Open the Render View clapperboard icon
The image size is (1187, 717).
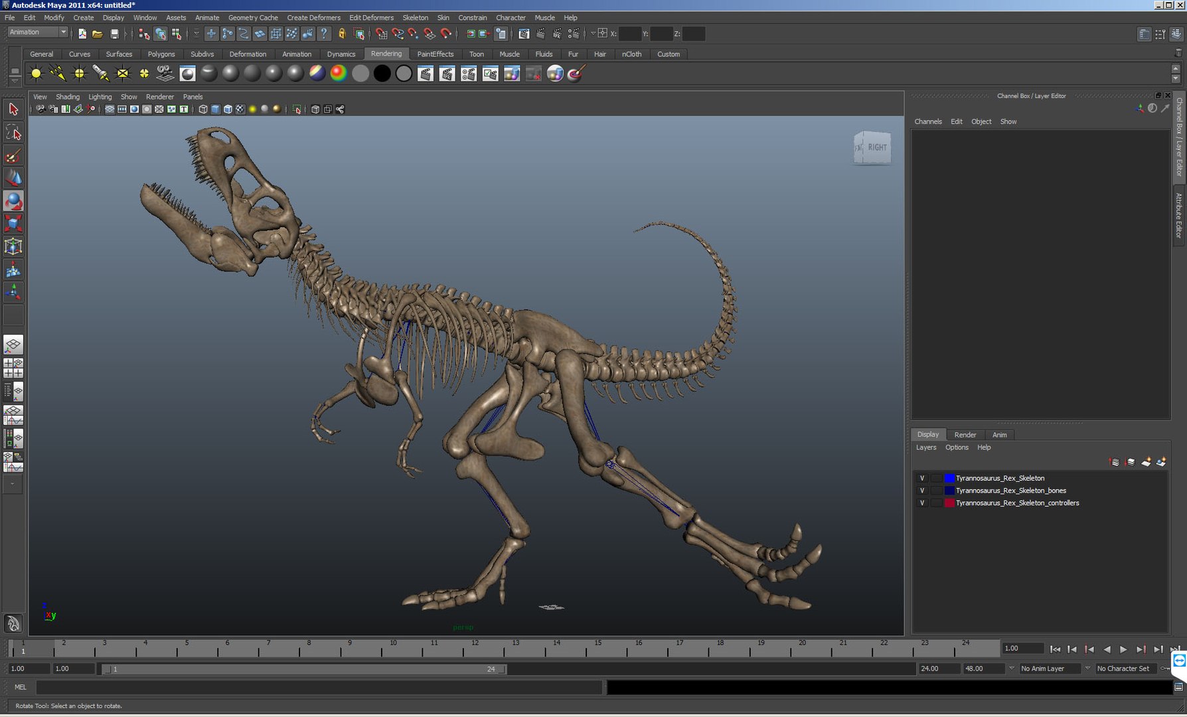[524, 33]
